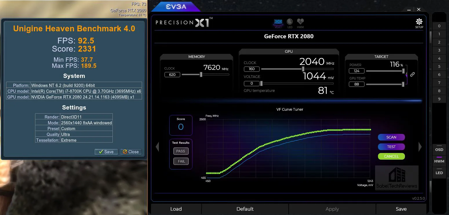The height and width of the screenshot is (215, 449).
Task: Click the v0.2.5.0 version label
Action: point(418,198)
